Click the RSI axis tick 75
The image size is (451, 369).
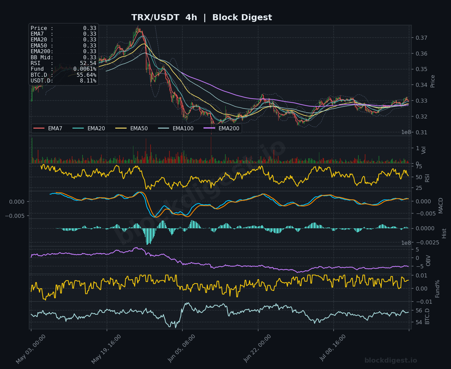(419, 166)
